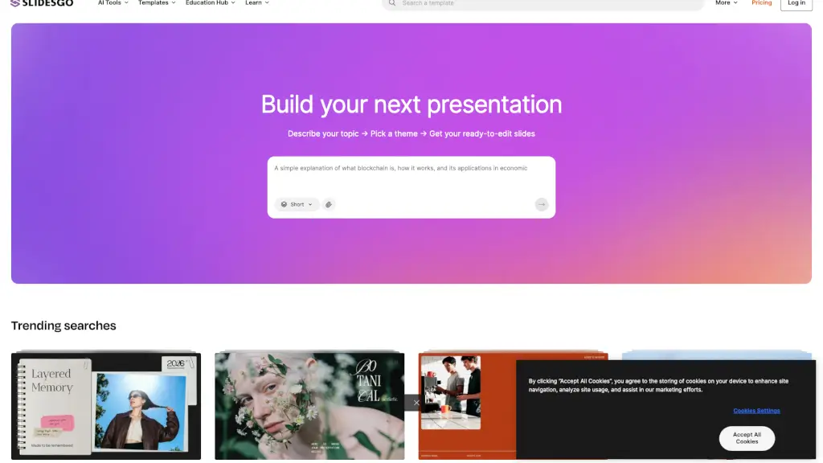Focus the Search a template field

543,4
